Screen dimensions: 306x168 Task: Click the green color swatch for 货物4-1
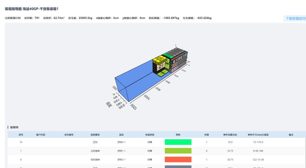pyautogui.click(x=178, y=142)
